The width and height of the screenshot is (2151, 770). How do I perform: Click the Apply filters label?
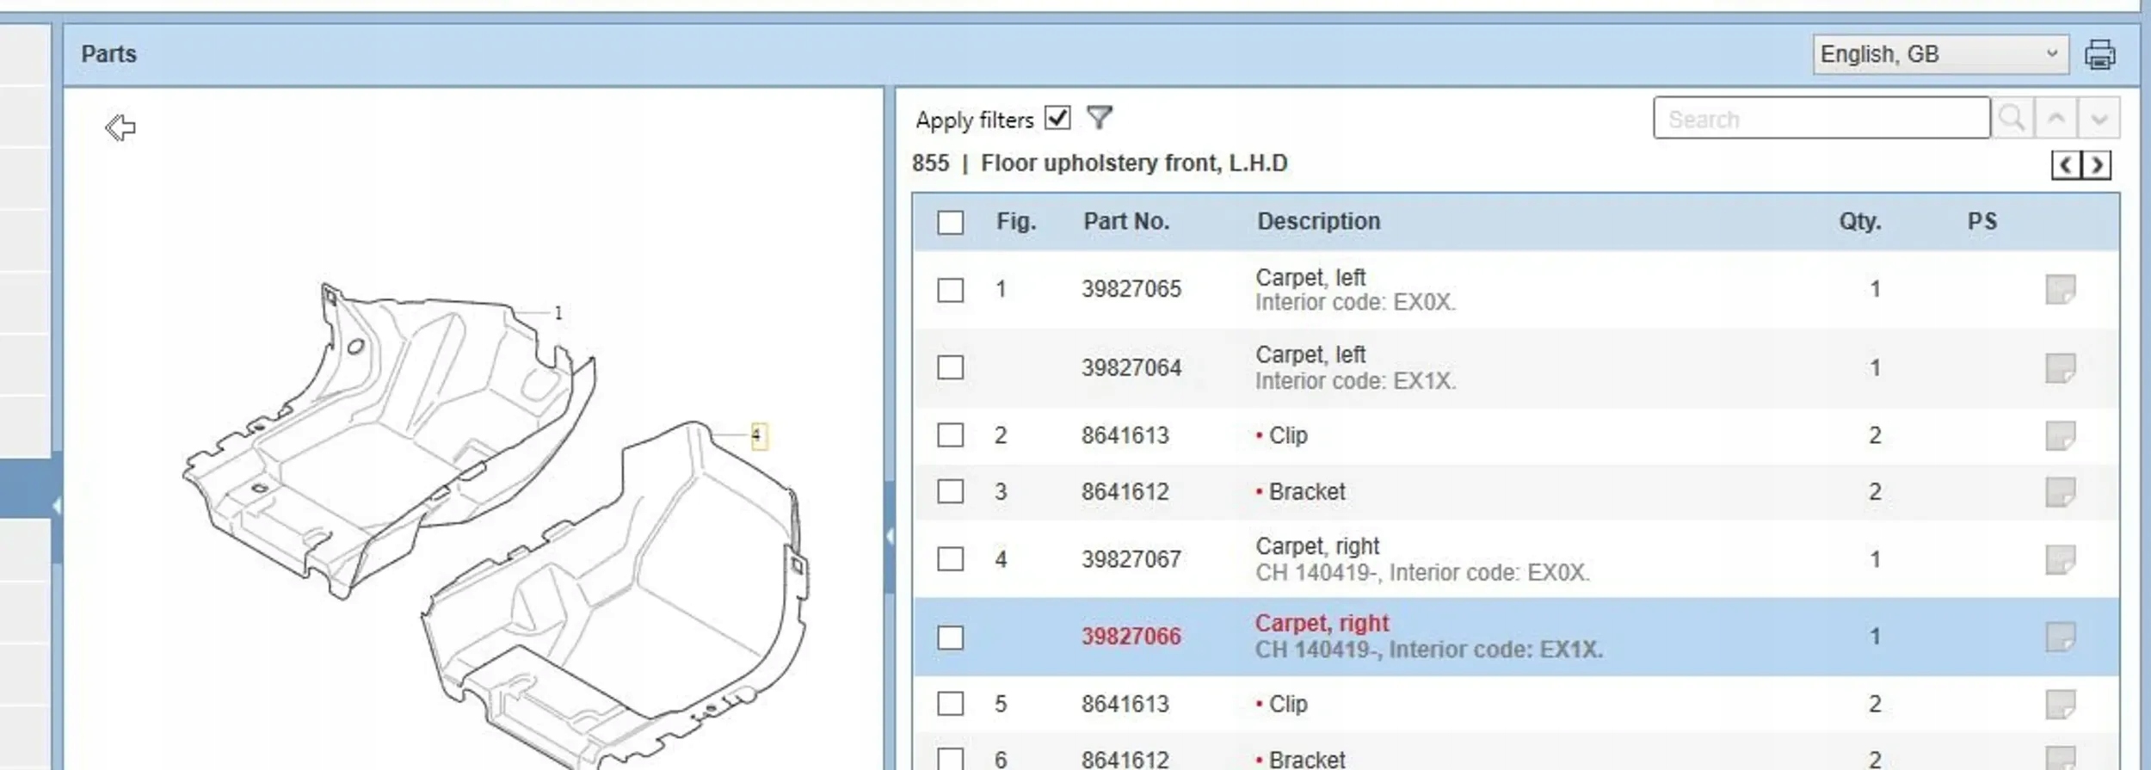click(x=975, y=120)
